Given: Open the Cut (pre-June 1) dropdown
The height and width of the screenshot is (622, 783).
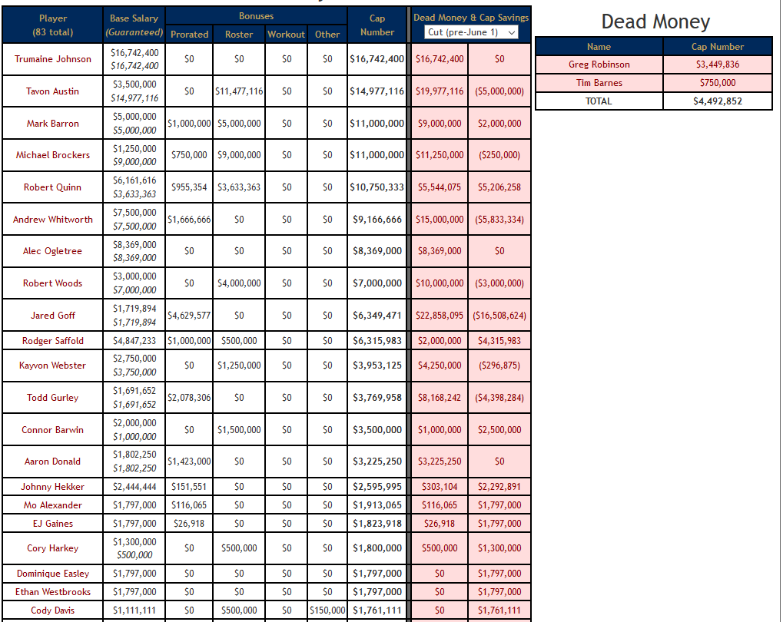Looking at the screenshot, I should pos(471,32).
